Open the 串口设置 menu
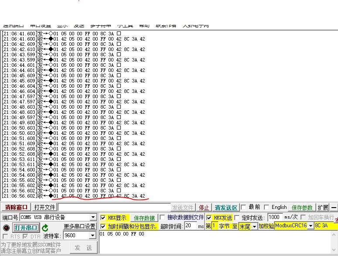The image size is (338, 256). pyautogui.click(x=43, y=26)
